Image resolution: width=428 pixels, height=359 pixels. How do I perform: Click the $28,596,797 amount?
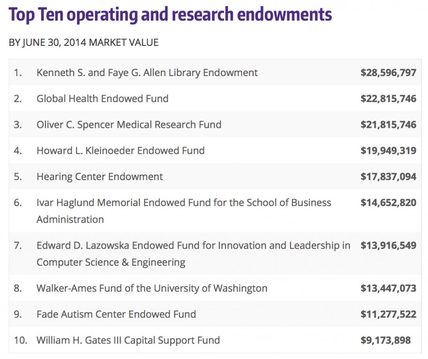388,73
